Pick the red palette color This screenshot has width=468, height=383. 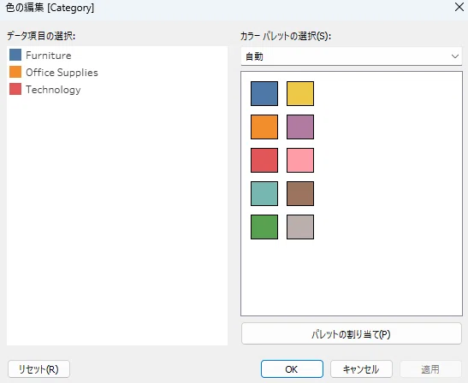point(264,160)
